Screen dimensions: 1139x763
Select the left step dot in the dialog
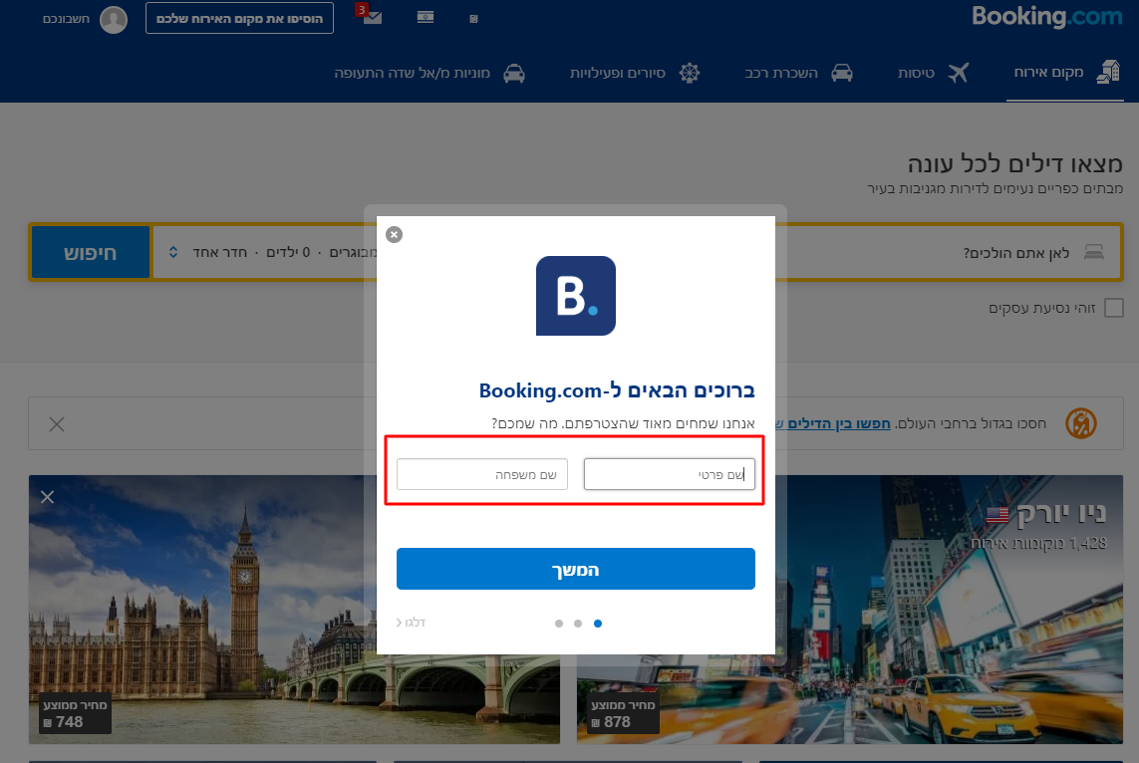559,623
